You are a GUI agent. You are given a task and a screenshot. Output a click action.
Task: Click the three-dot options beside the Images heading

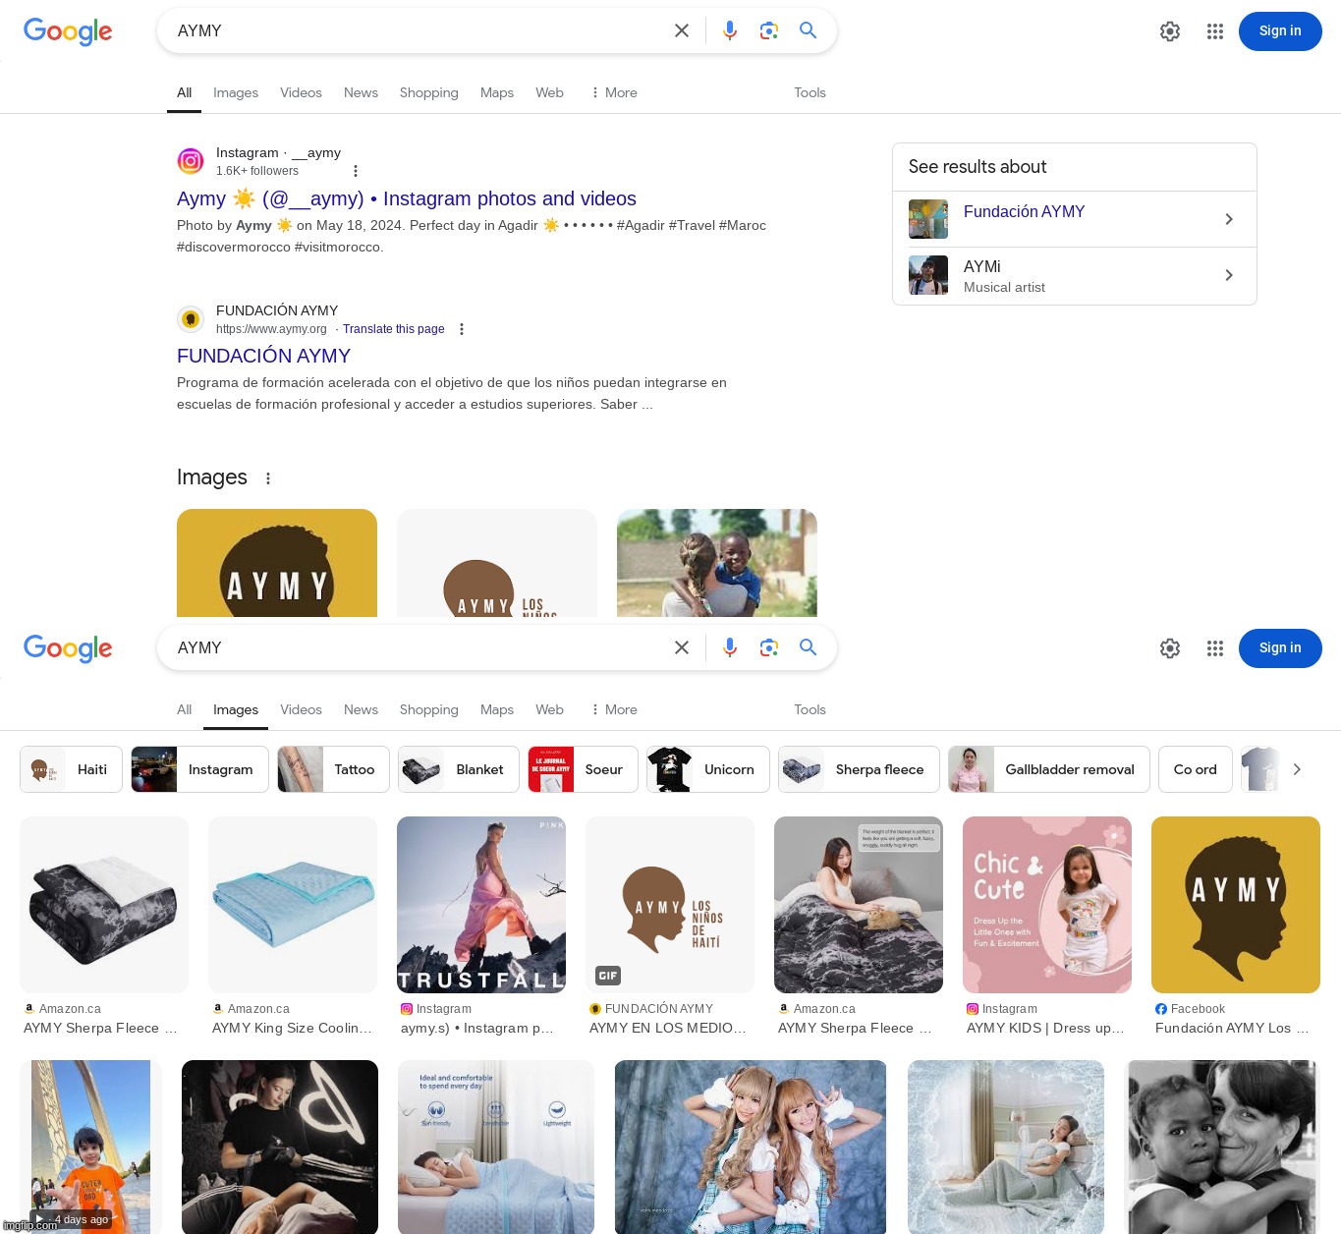pos(267,478)
